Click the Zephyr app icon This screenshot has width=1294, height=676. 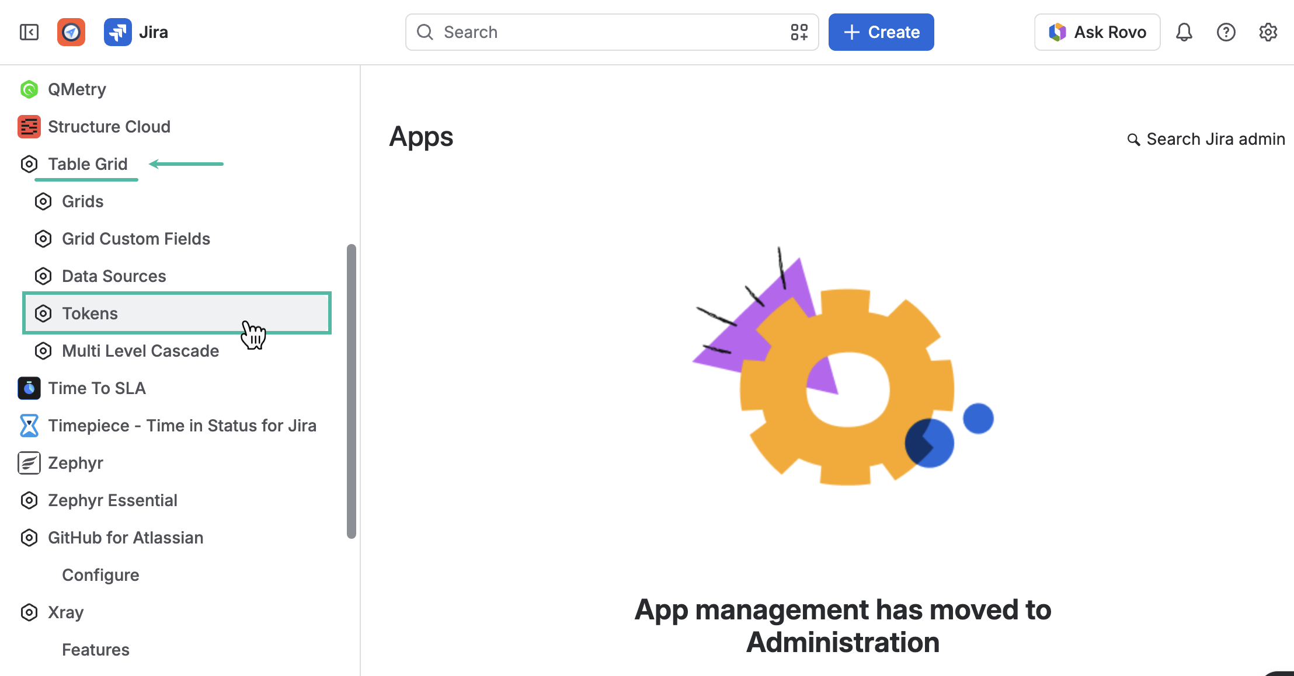[x=29, y=463]
